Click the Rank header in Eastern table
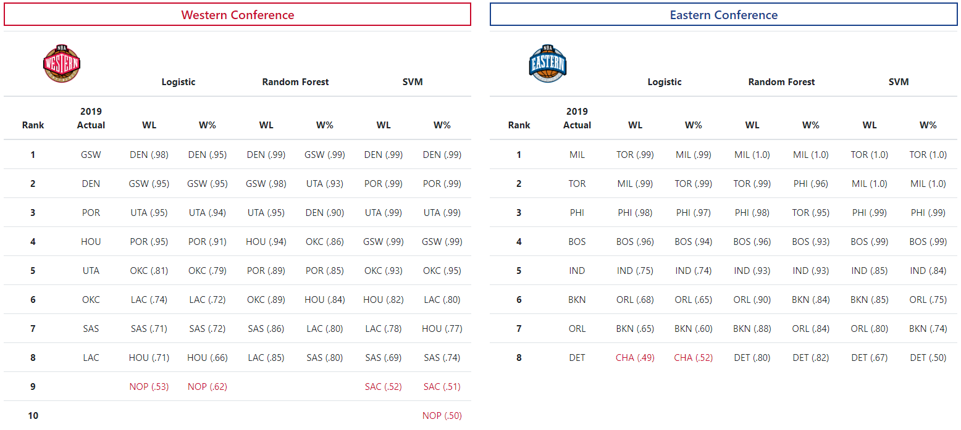 coord(519,125)
